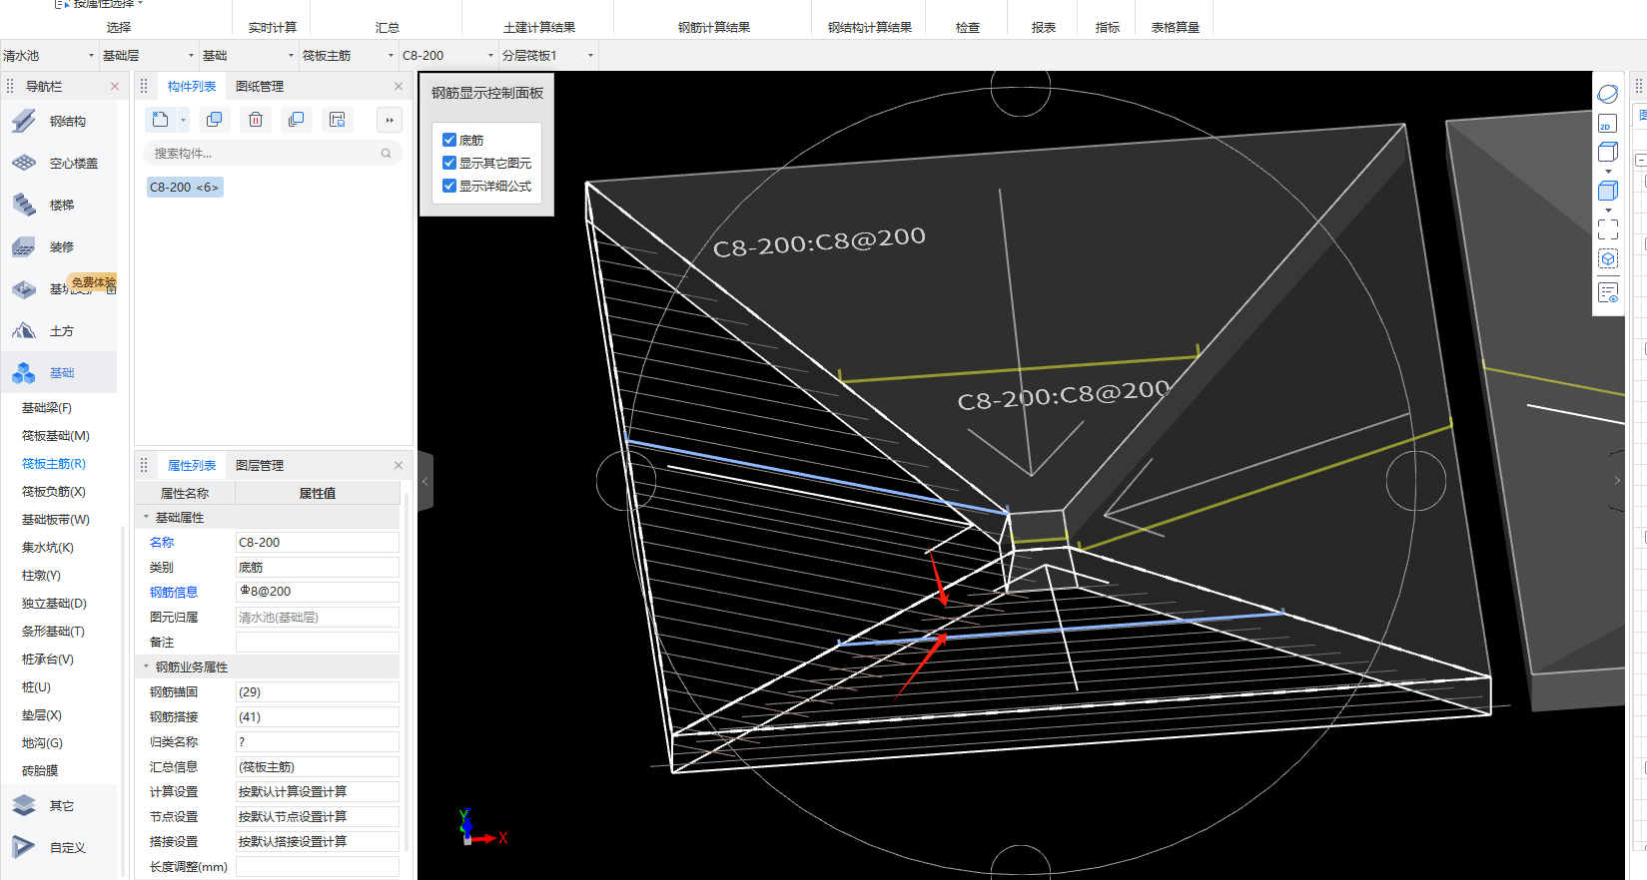Image resolution: width=1647 pixels, height=880 pixels.
Task: Toggle the 显示详细公式 checkbox
Action: [x=449, y=186]
